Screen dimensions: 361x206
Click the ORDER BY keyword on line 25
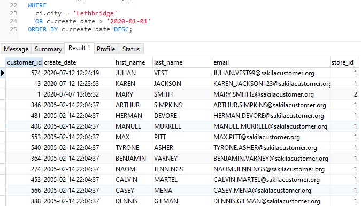[43, 29]
